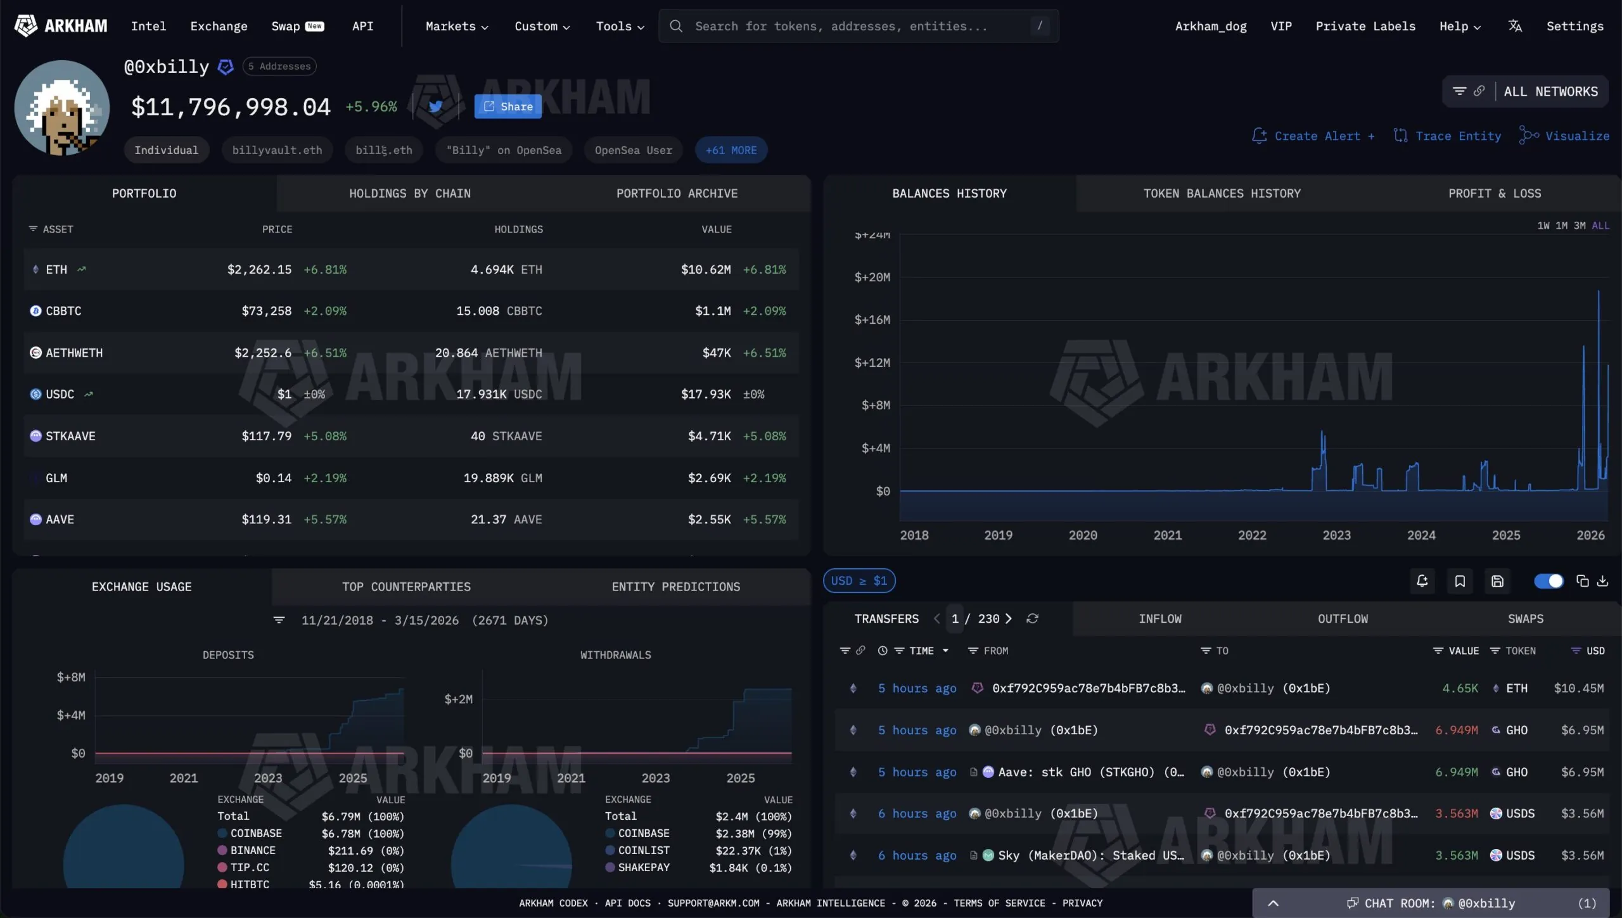
Task: Click the Share button
Action: point(508,106)
